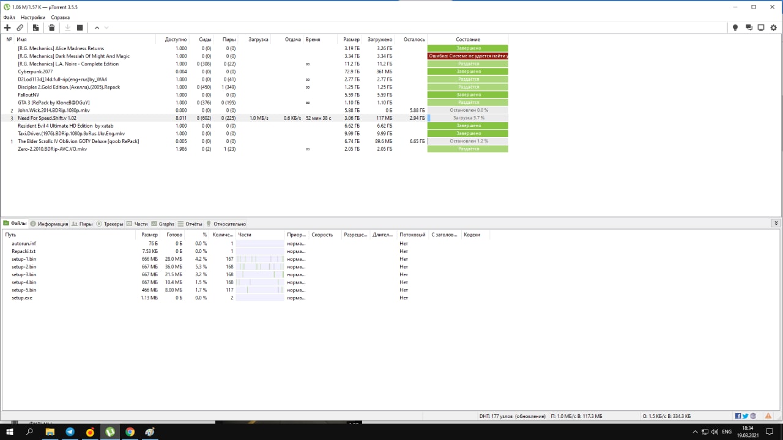Select the Disciples 2 Gold Edition torrent
Viewport: 783px width, 440px height.
[256, 87]
